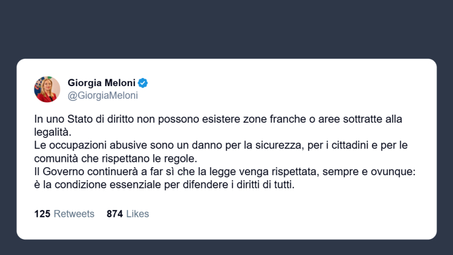
Task: Click the word "Likes" label
Action: coord(137,214)
